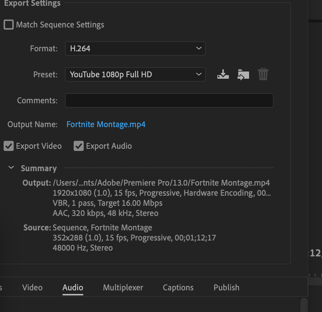Switch to the Video tab

[32, 287]
